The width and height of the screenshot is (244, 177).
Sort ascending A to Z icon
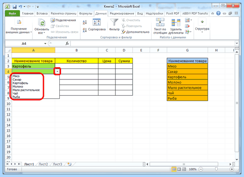[x=85, y=22]
